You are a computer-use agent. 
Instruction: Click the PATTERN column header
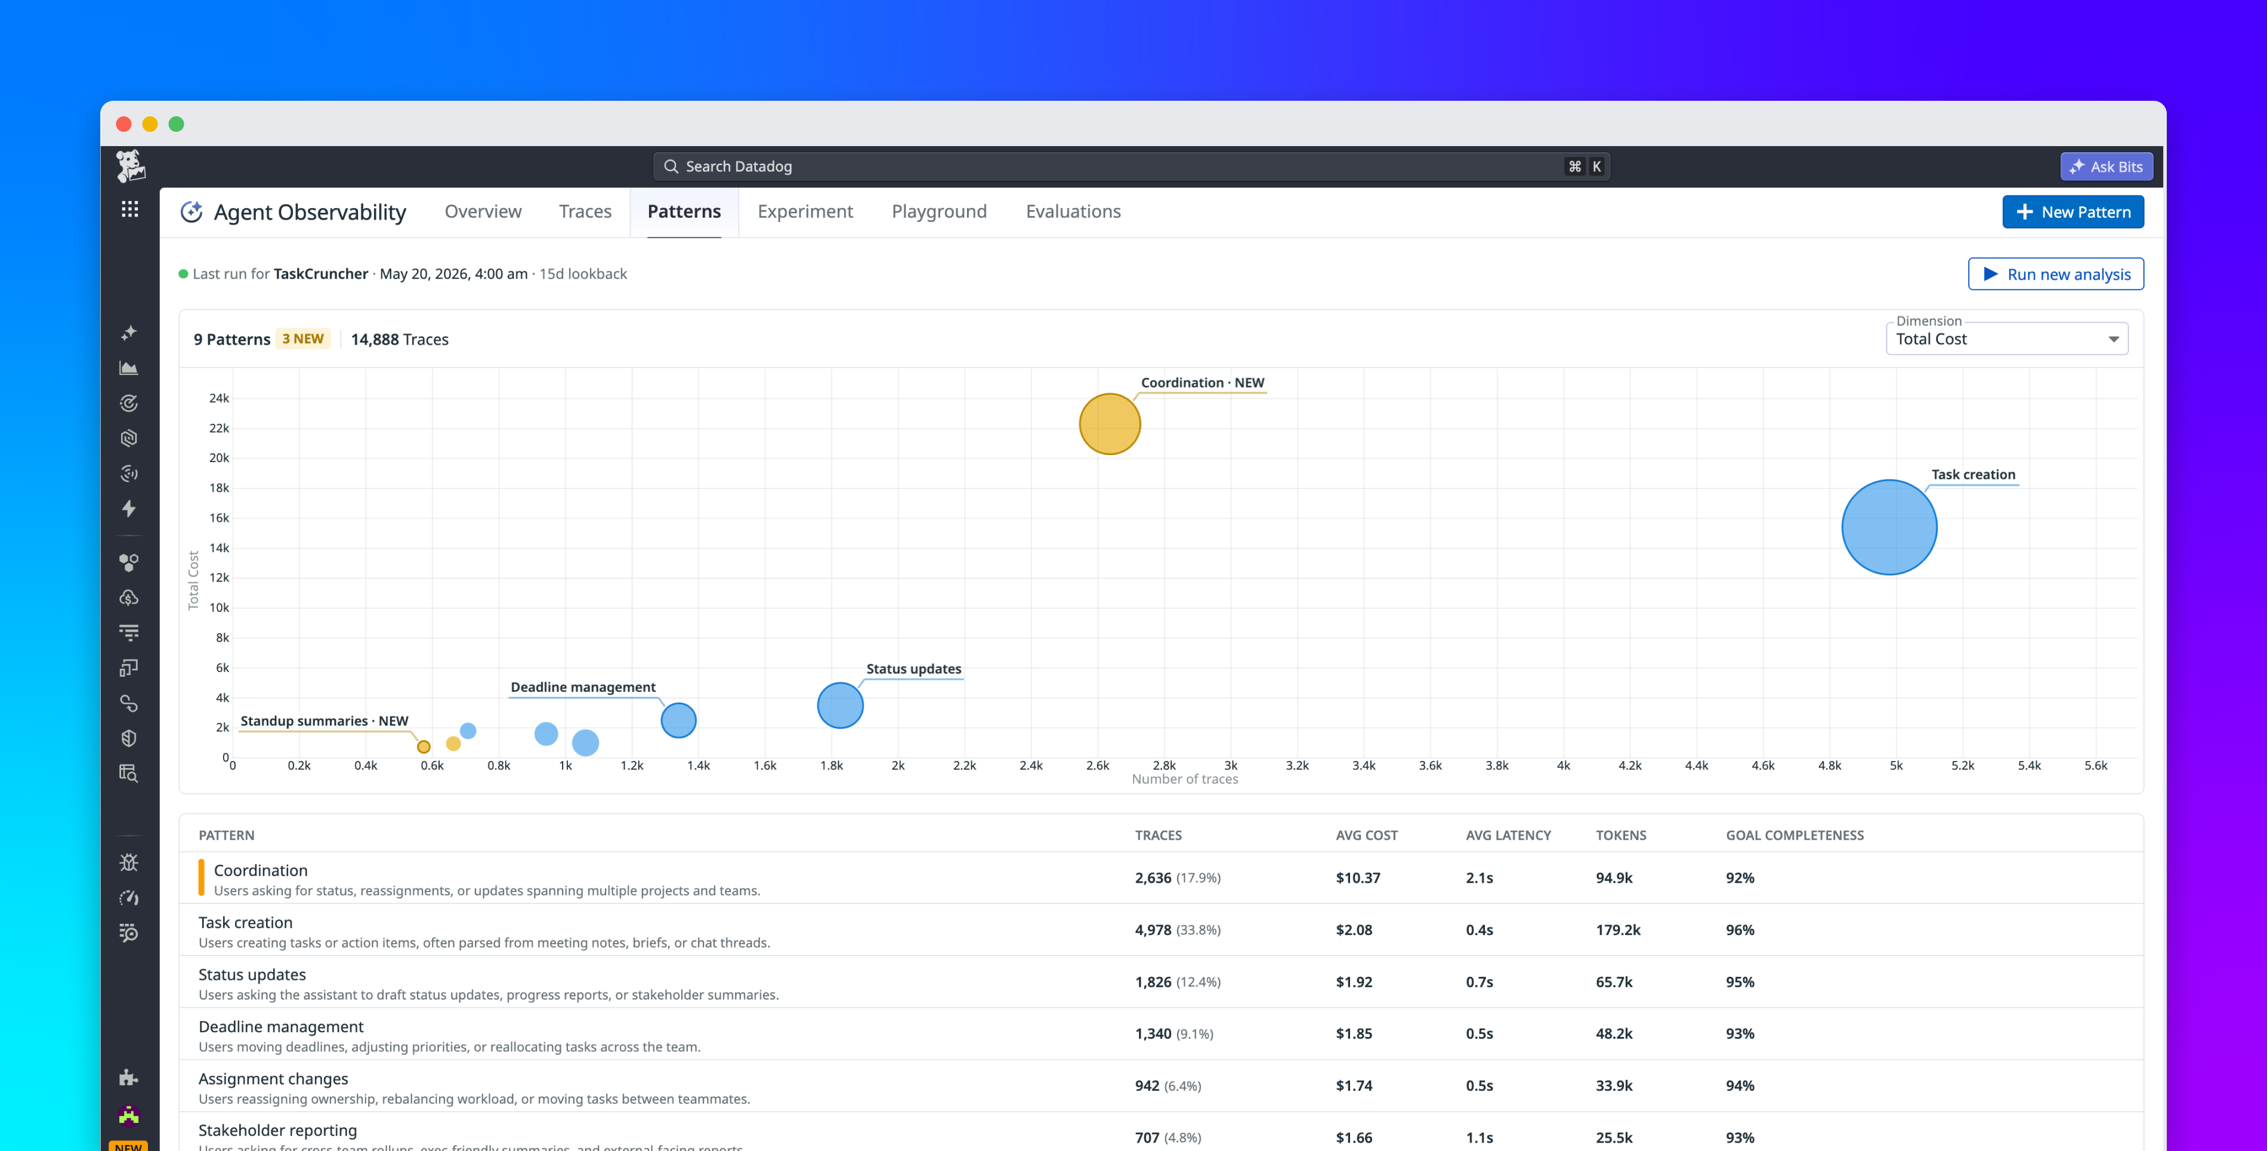tap(226, 835)
